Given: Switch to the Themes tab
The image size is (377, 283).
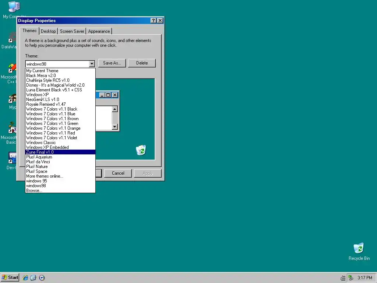Looking at the screenshot, I should pyautogui.click(x=29, y=31).
